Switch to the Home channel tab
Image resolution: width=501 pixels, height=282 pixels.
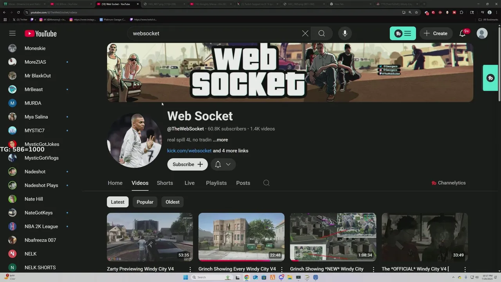pos(115,183)
